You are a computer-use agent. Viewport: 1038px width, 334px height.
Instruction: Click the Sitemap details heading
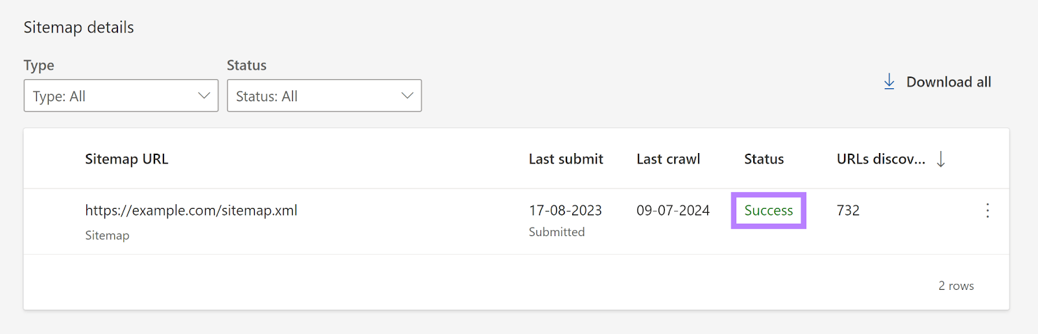pyautogui.click(x=78, y=27)
